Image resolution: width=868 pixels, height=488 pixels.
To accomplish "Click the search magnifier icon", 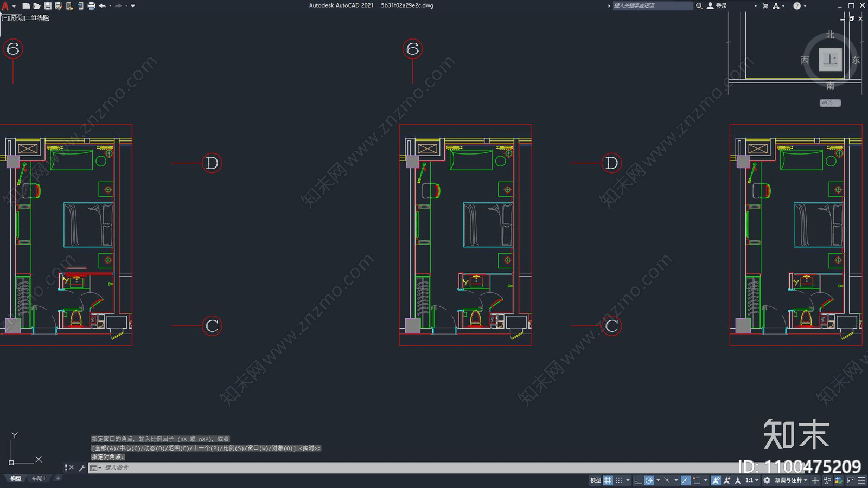I will point(699,5).
